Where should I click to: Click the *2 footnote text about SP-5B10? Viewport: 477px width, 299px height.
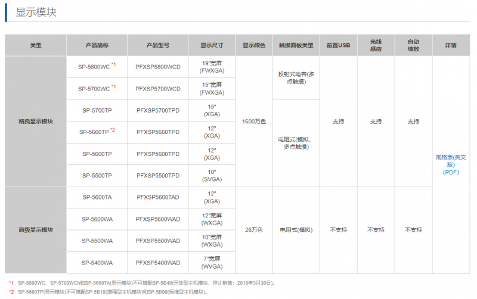(113, 292)
